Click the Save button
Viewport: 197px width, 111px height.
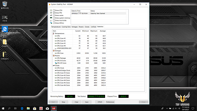coord(87,102)
